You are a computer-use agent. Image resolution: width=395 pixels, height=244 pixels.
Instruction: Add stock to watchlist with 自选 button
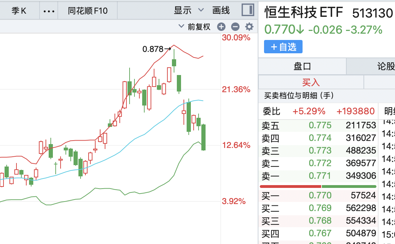pyautogui.click(x=283, y=47)
